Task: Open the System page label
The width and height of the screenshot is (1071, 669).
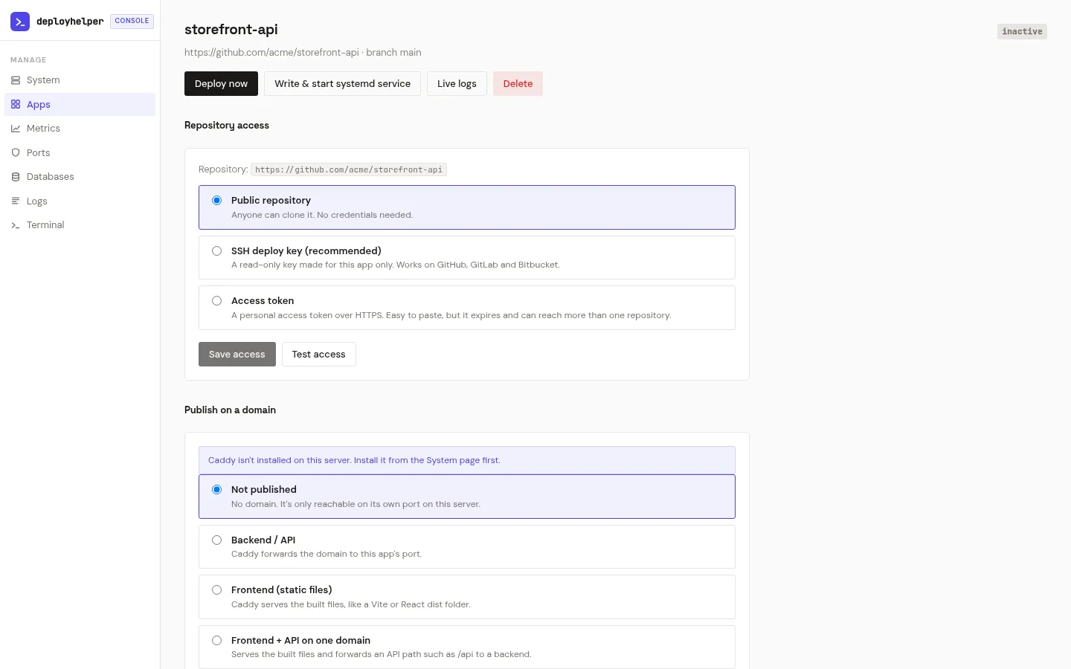Action: pyautogui.click(x=43, y=80)
